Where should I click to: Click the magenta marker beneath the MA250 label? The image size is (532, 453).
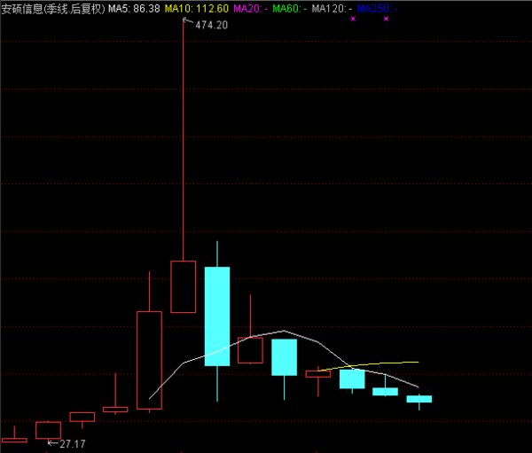tap(386, 19)
